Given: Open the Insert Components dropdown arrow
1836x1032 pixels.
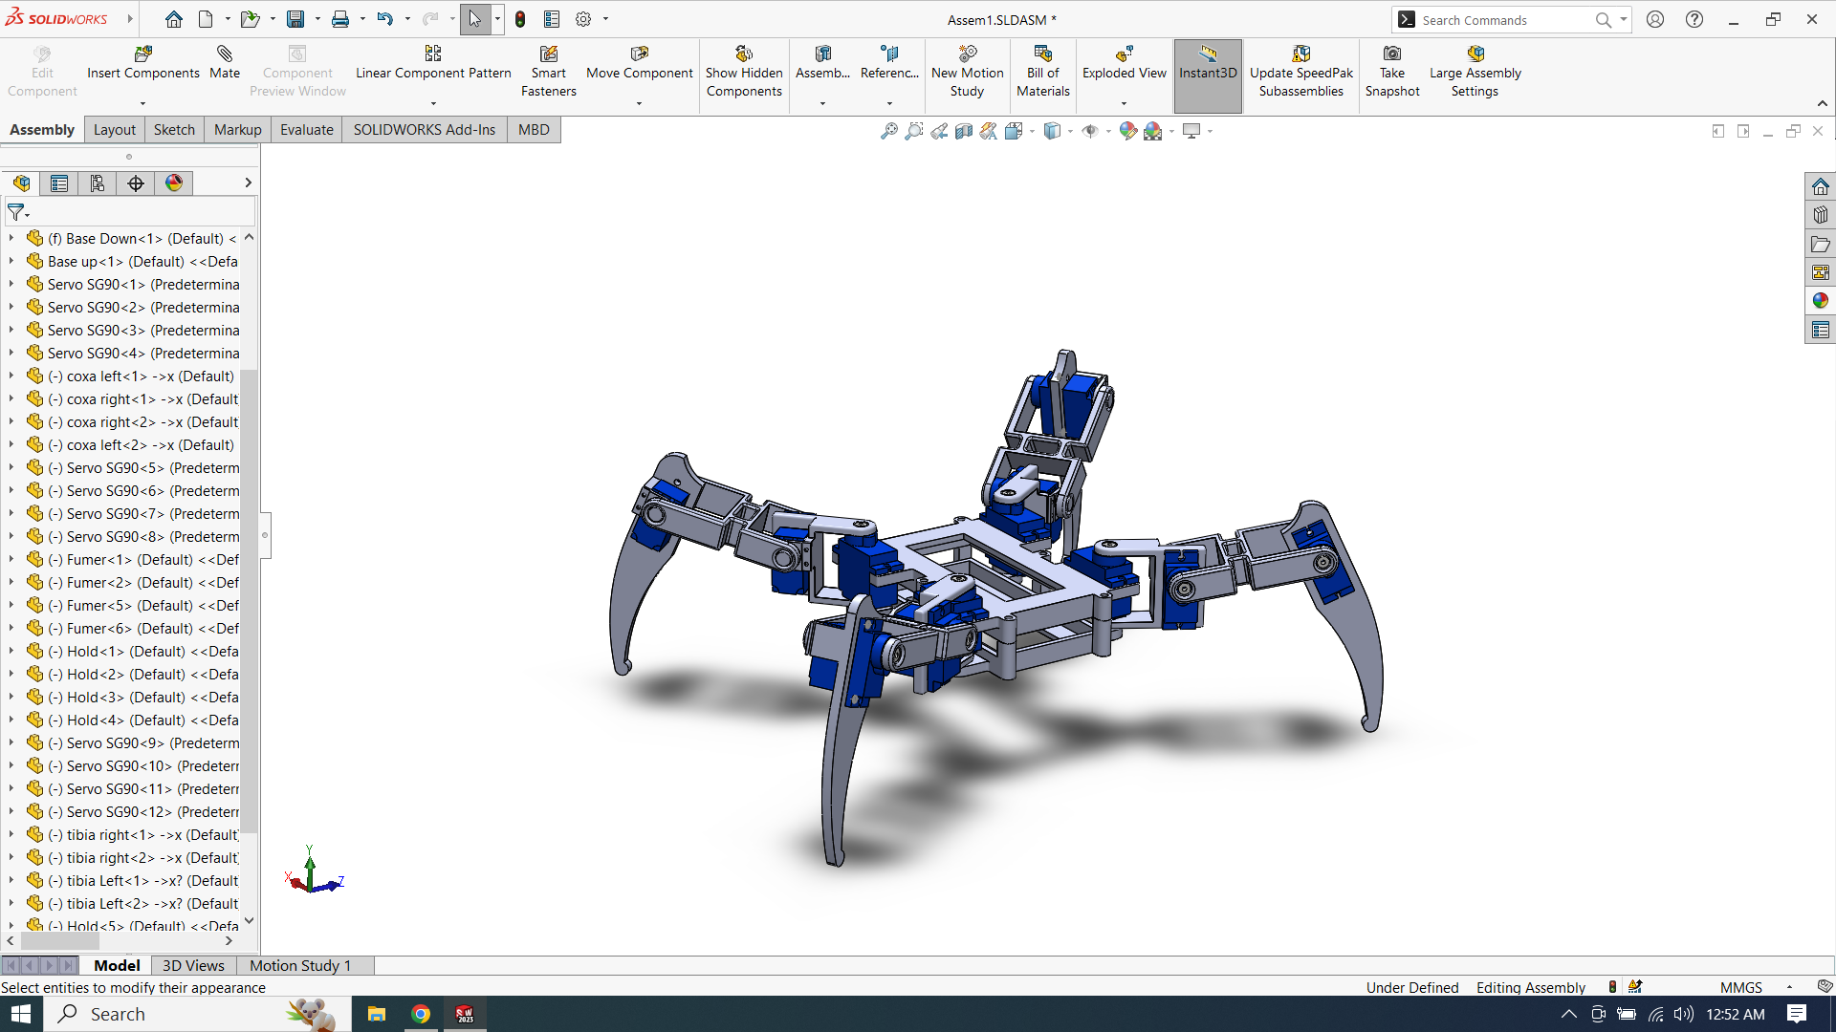Looking at the screenshot, I should (x=142, y=103).
